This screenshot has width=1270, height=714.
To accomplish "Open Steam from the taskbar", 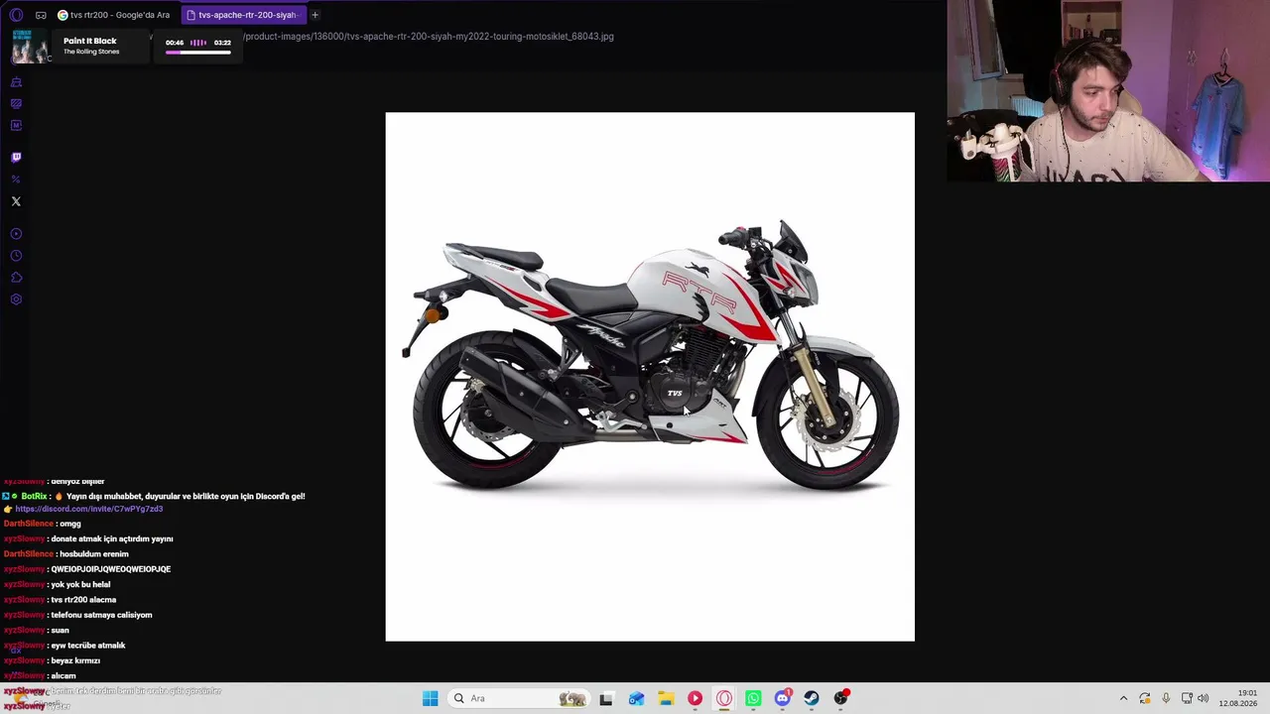I will (x=812, y=698).
